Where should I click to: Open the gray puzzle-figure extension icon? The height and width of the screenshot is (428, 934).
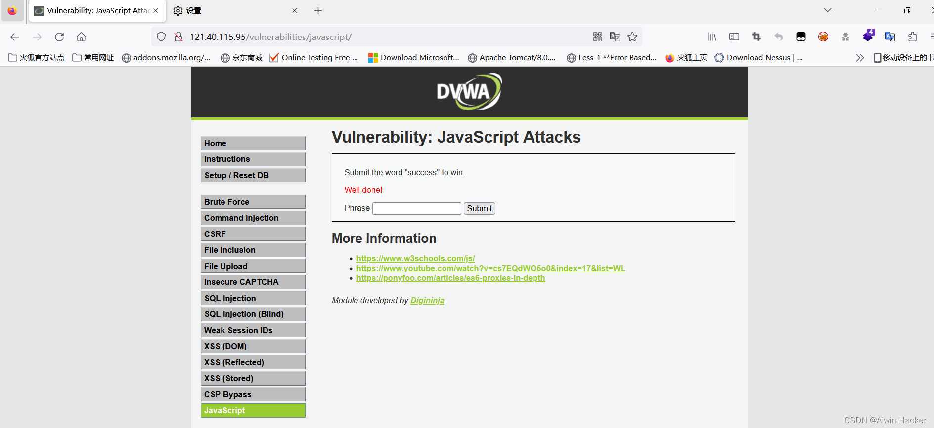(845, 37)
